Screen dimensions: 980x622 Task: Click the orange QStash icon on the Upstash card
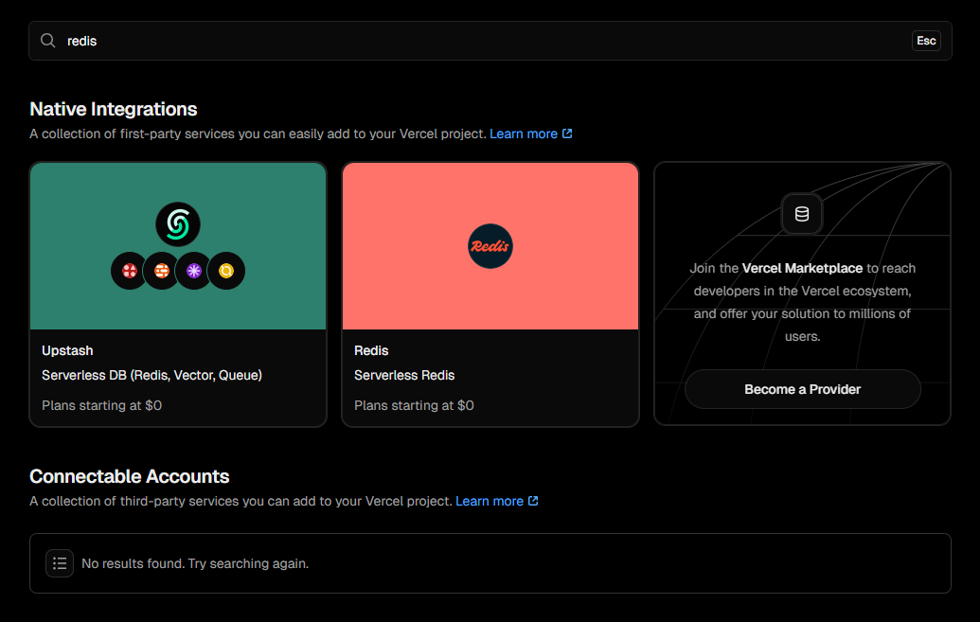(161, 270)
